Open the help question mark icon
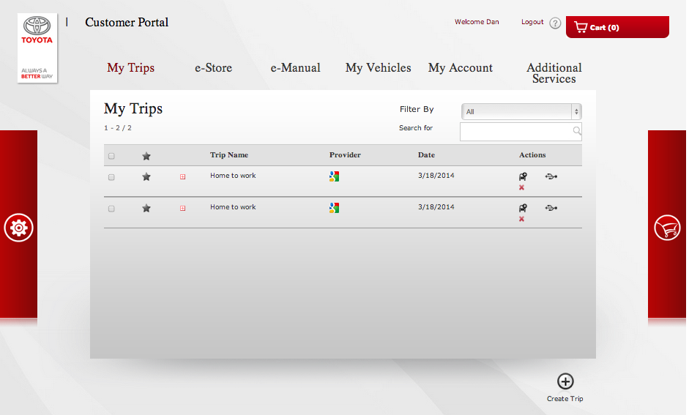689x415 pixels. [556, 23]
